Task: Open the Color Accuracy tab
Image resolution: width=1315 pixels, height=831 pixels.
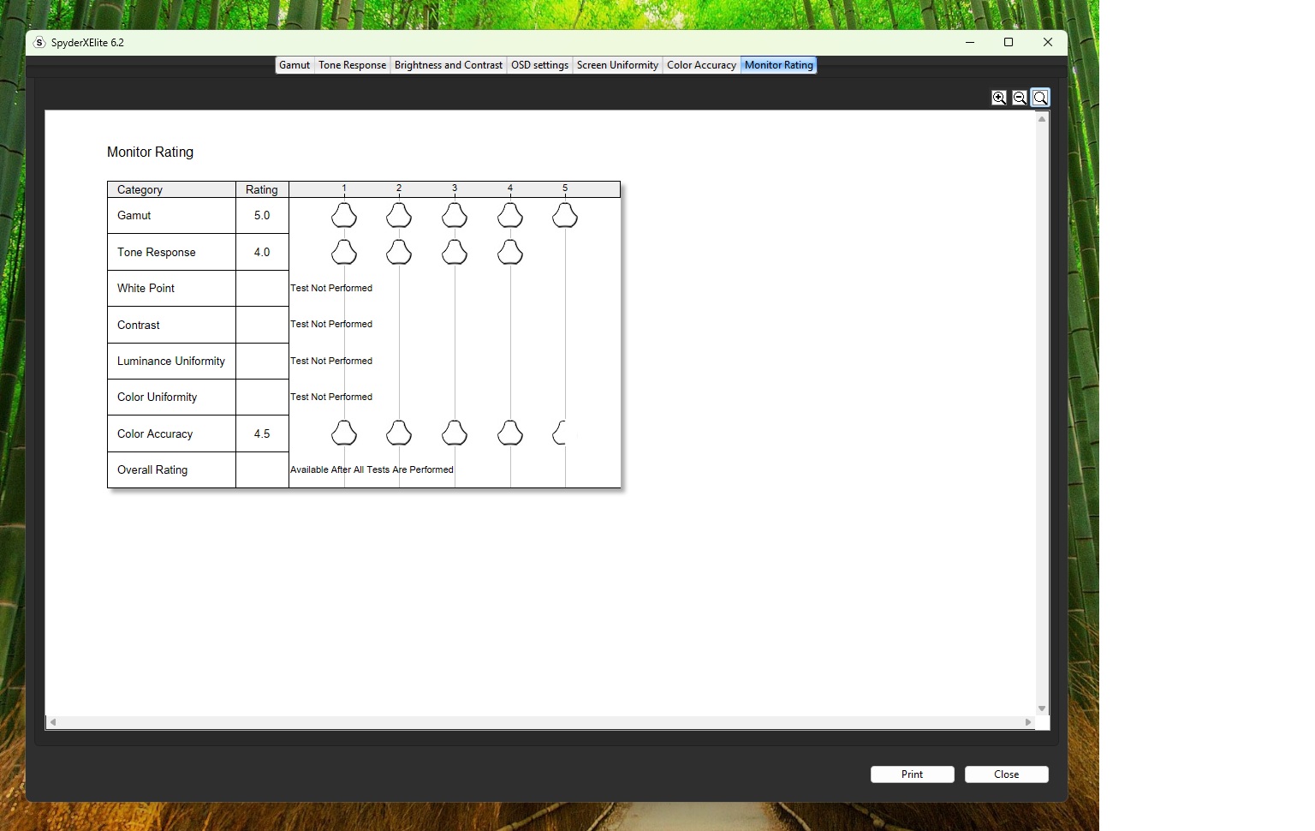Action: point(701,65)
